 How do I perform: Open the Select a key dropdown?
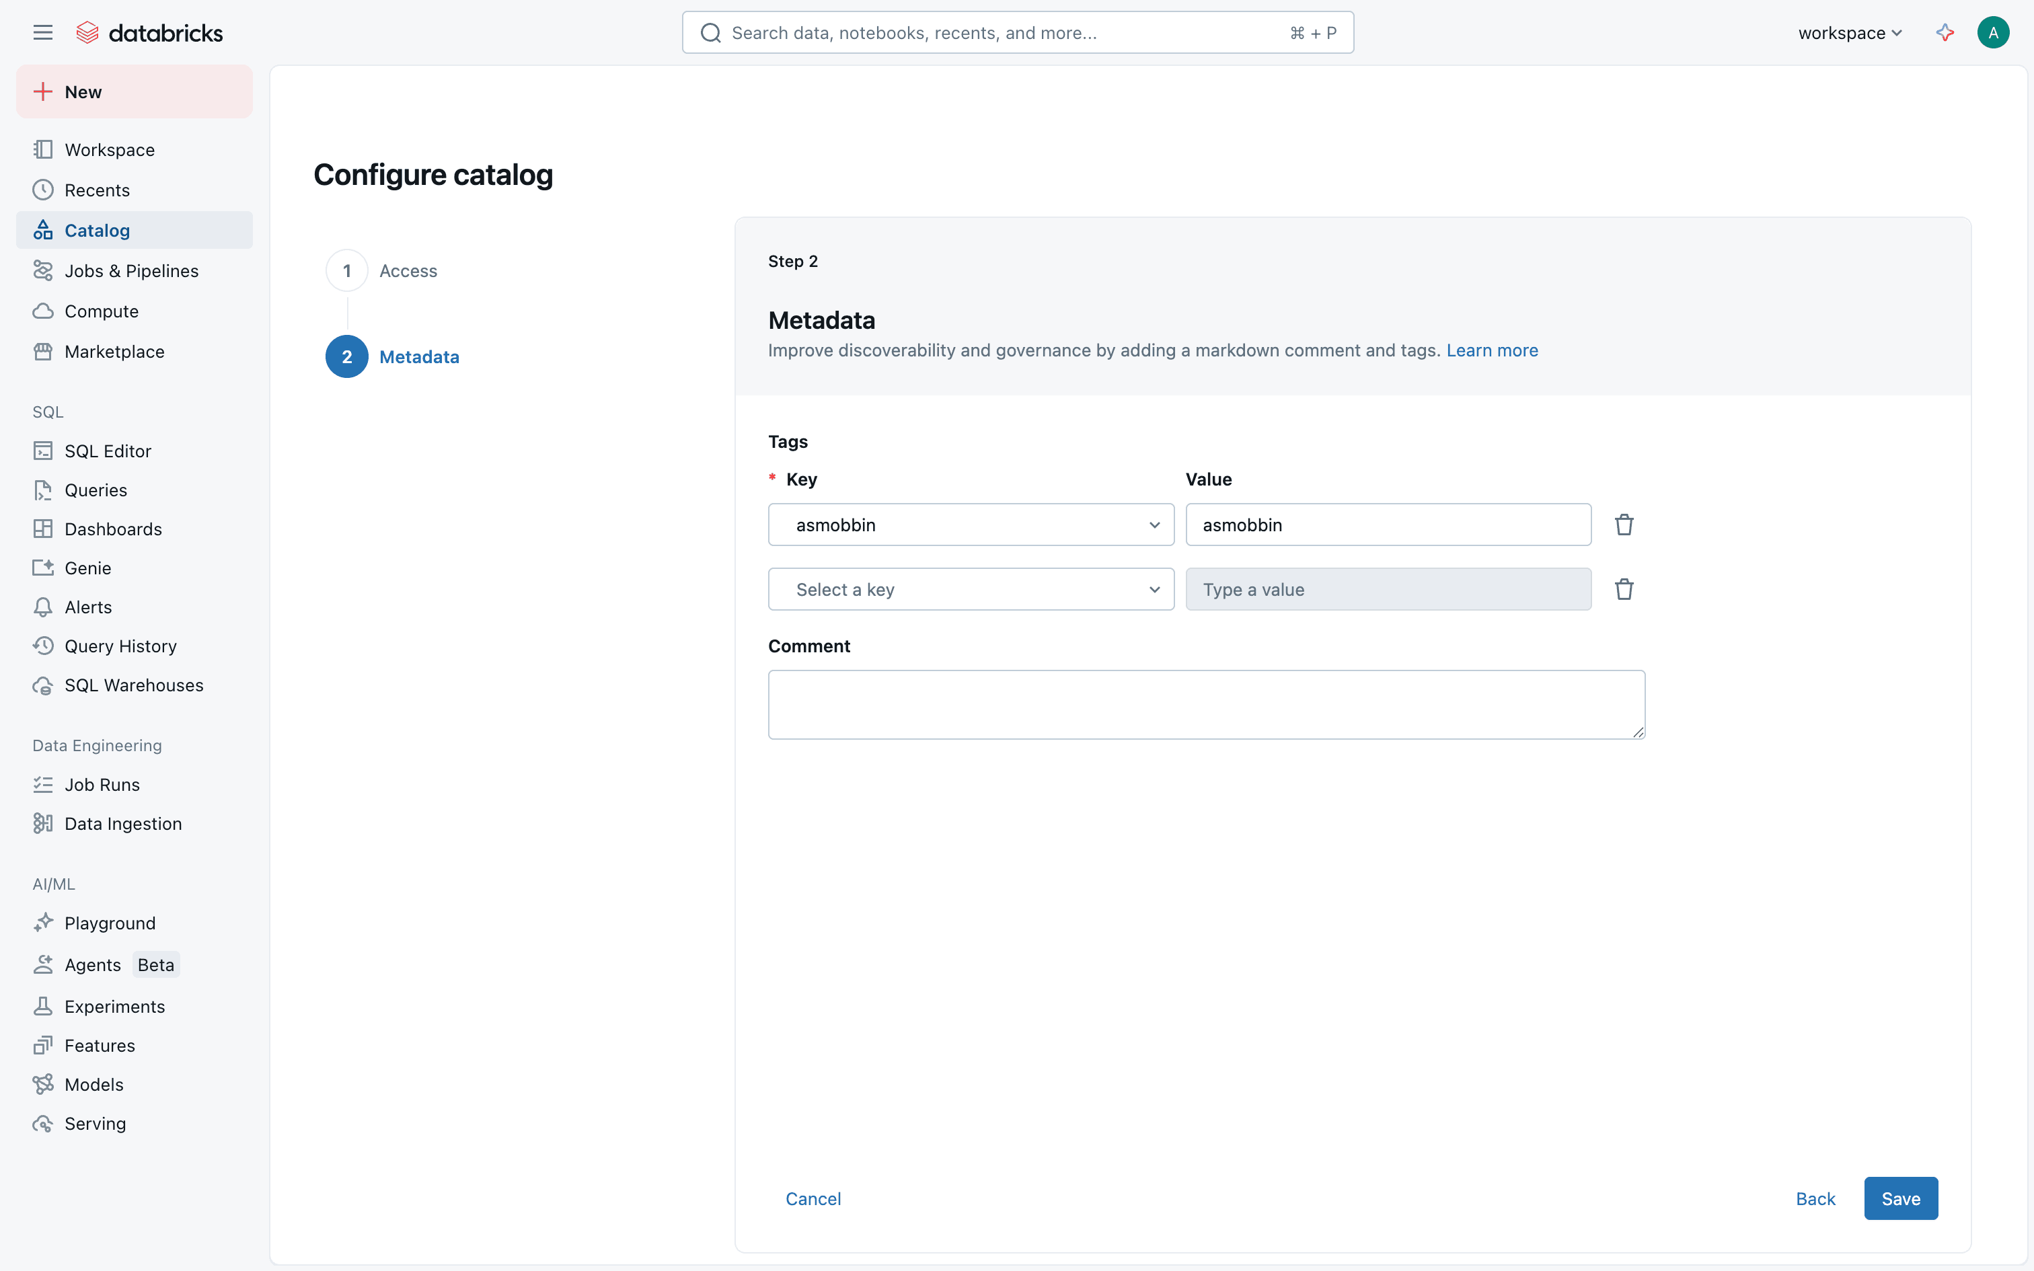point(971,589)
